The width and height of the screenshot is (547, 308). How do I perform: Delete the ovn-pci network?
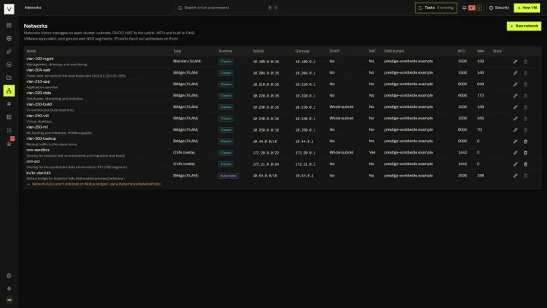[x=526, y=164]
